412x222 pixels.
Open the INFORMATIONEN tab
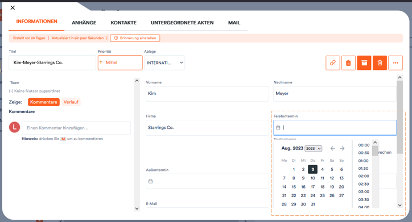(36, 22)
